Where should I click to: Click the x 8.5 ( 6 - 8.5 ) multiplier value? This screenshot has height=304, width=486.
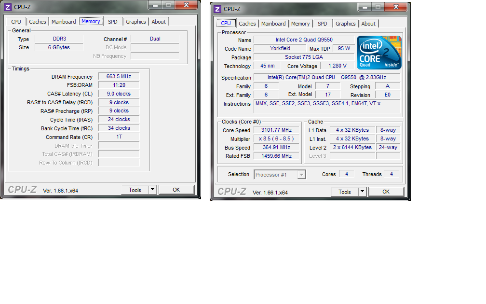point(276,138)
